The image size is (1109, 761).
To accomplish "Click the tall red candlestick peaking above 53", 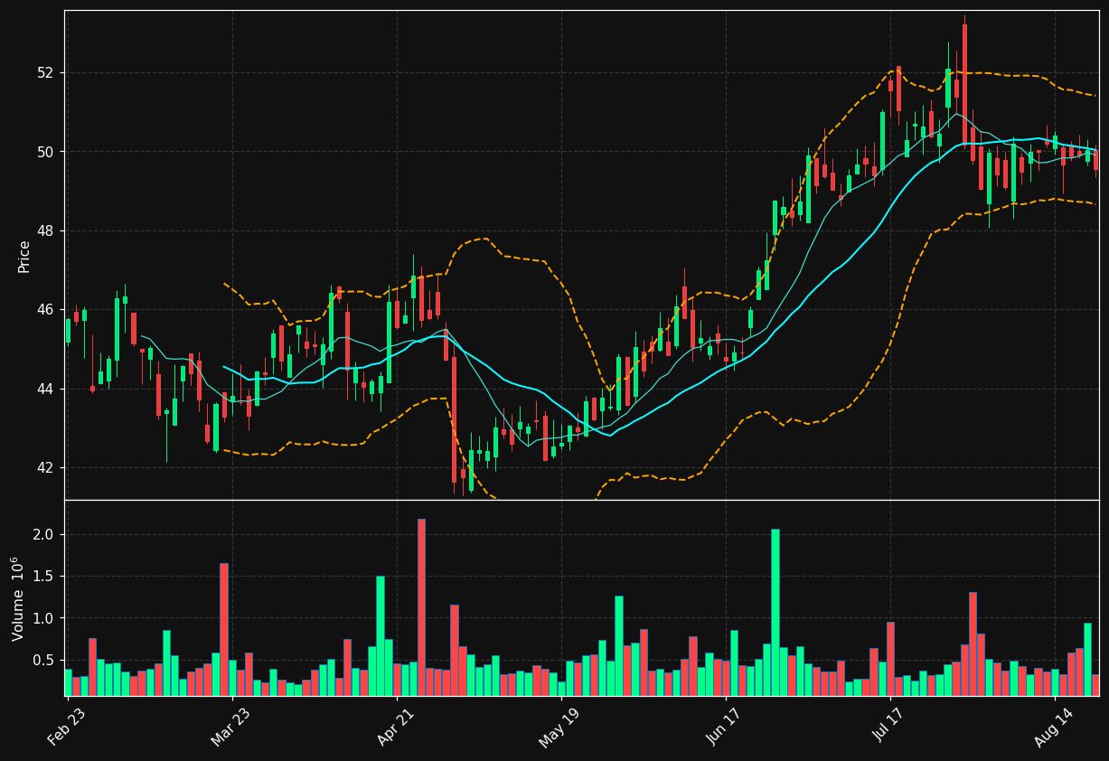I will pyautogui.click(x=964, y=82).
